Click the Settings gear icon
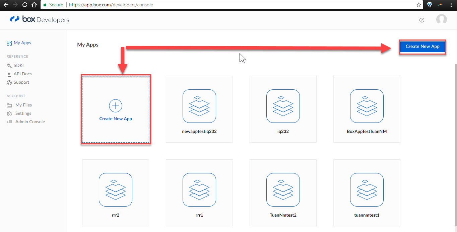Image resolution: width=457 pixels, height=232 pixels. click(x=9, y=113)
